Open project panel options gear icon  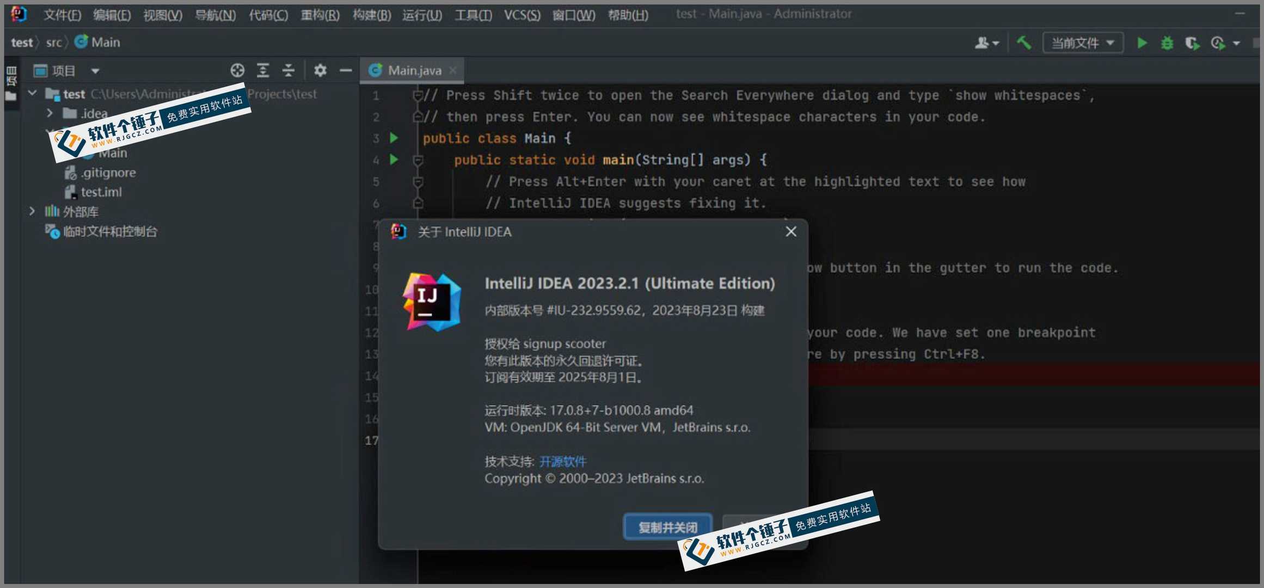tap(320, 70)
